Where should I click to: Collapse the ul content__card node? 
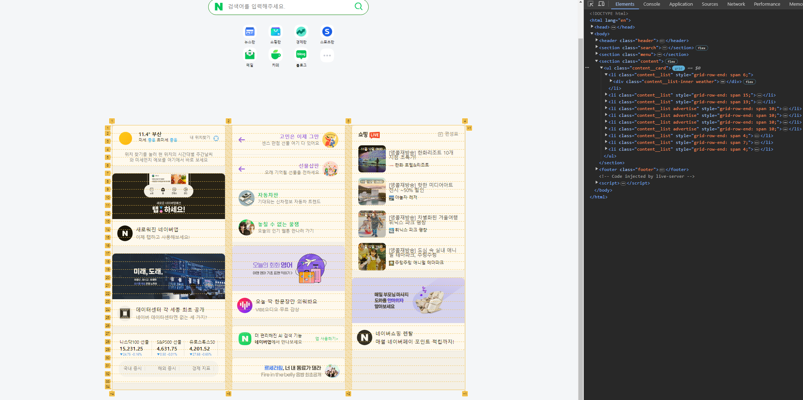[601, 68]
